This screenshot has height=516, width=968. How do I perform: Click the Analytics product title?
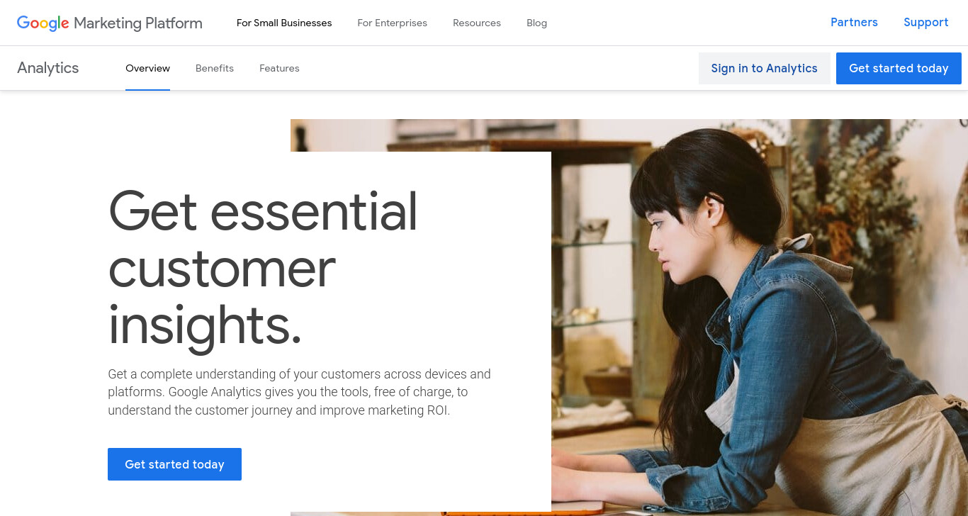click(48, 68)
